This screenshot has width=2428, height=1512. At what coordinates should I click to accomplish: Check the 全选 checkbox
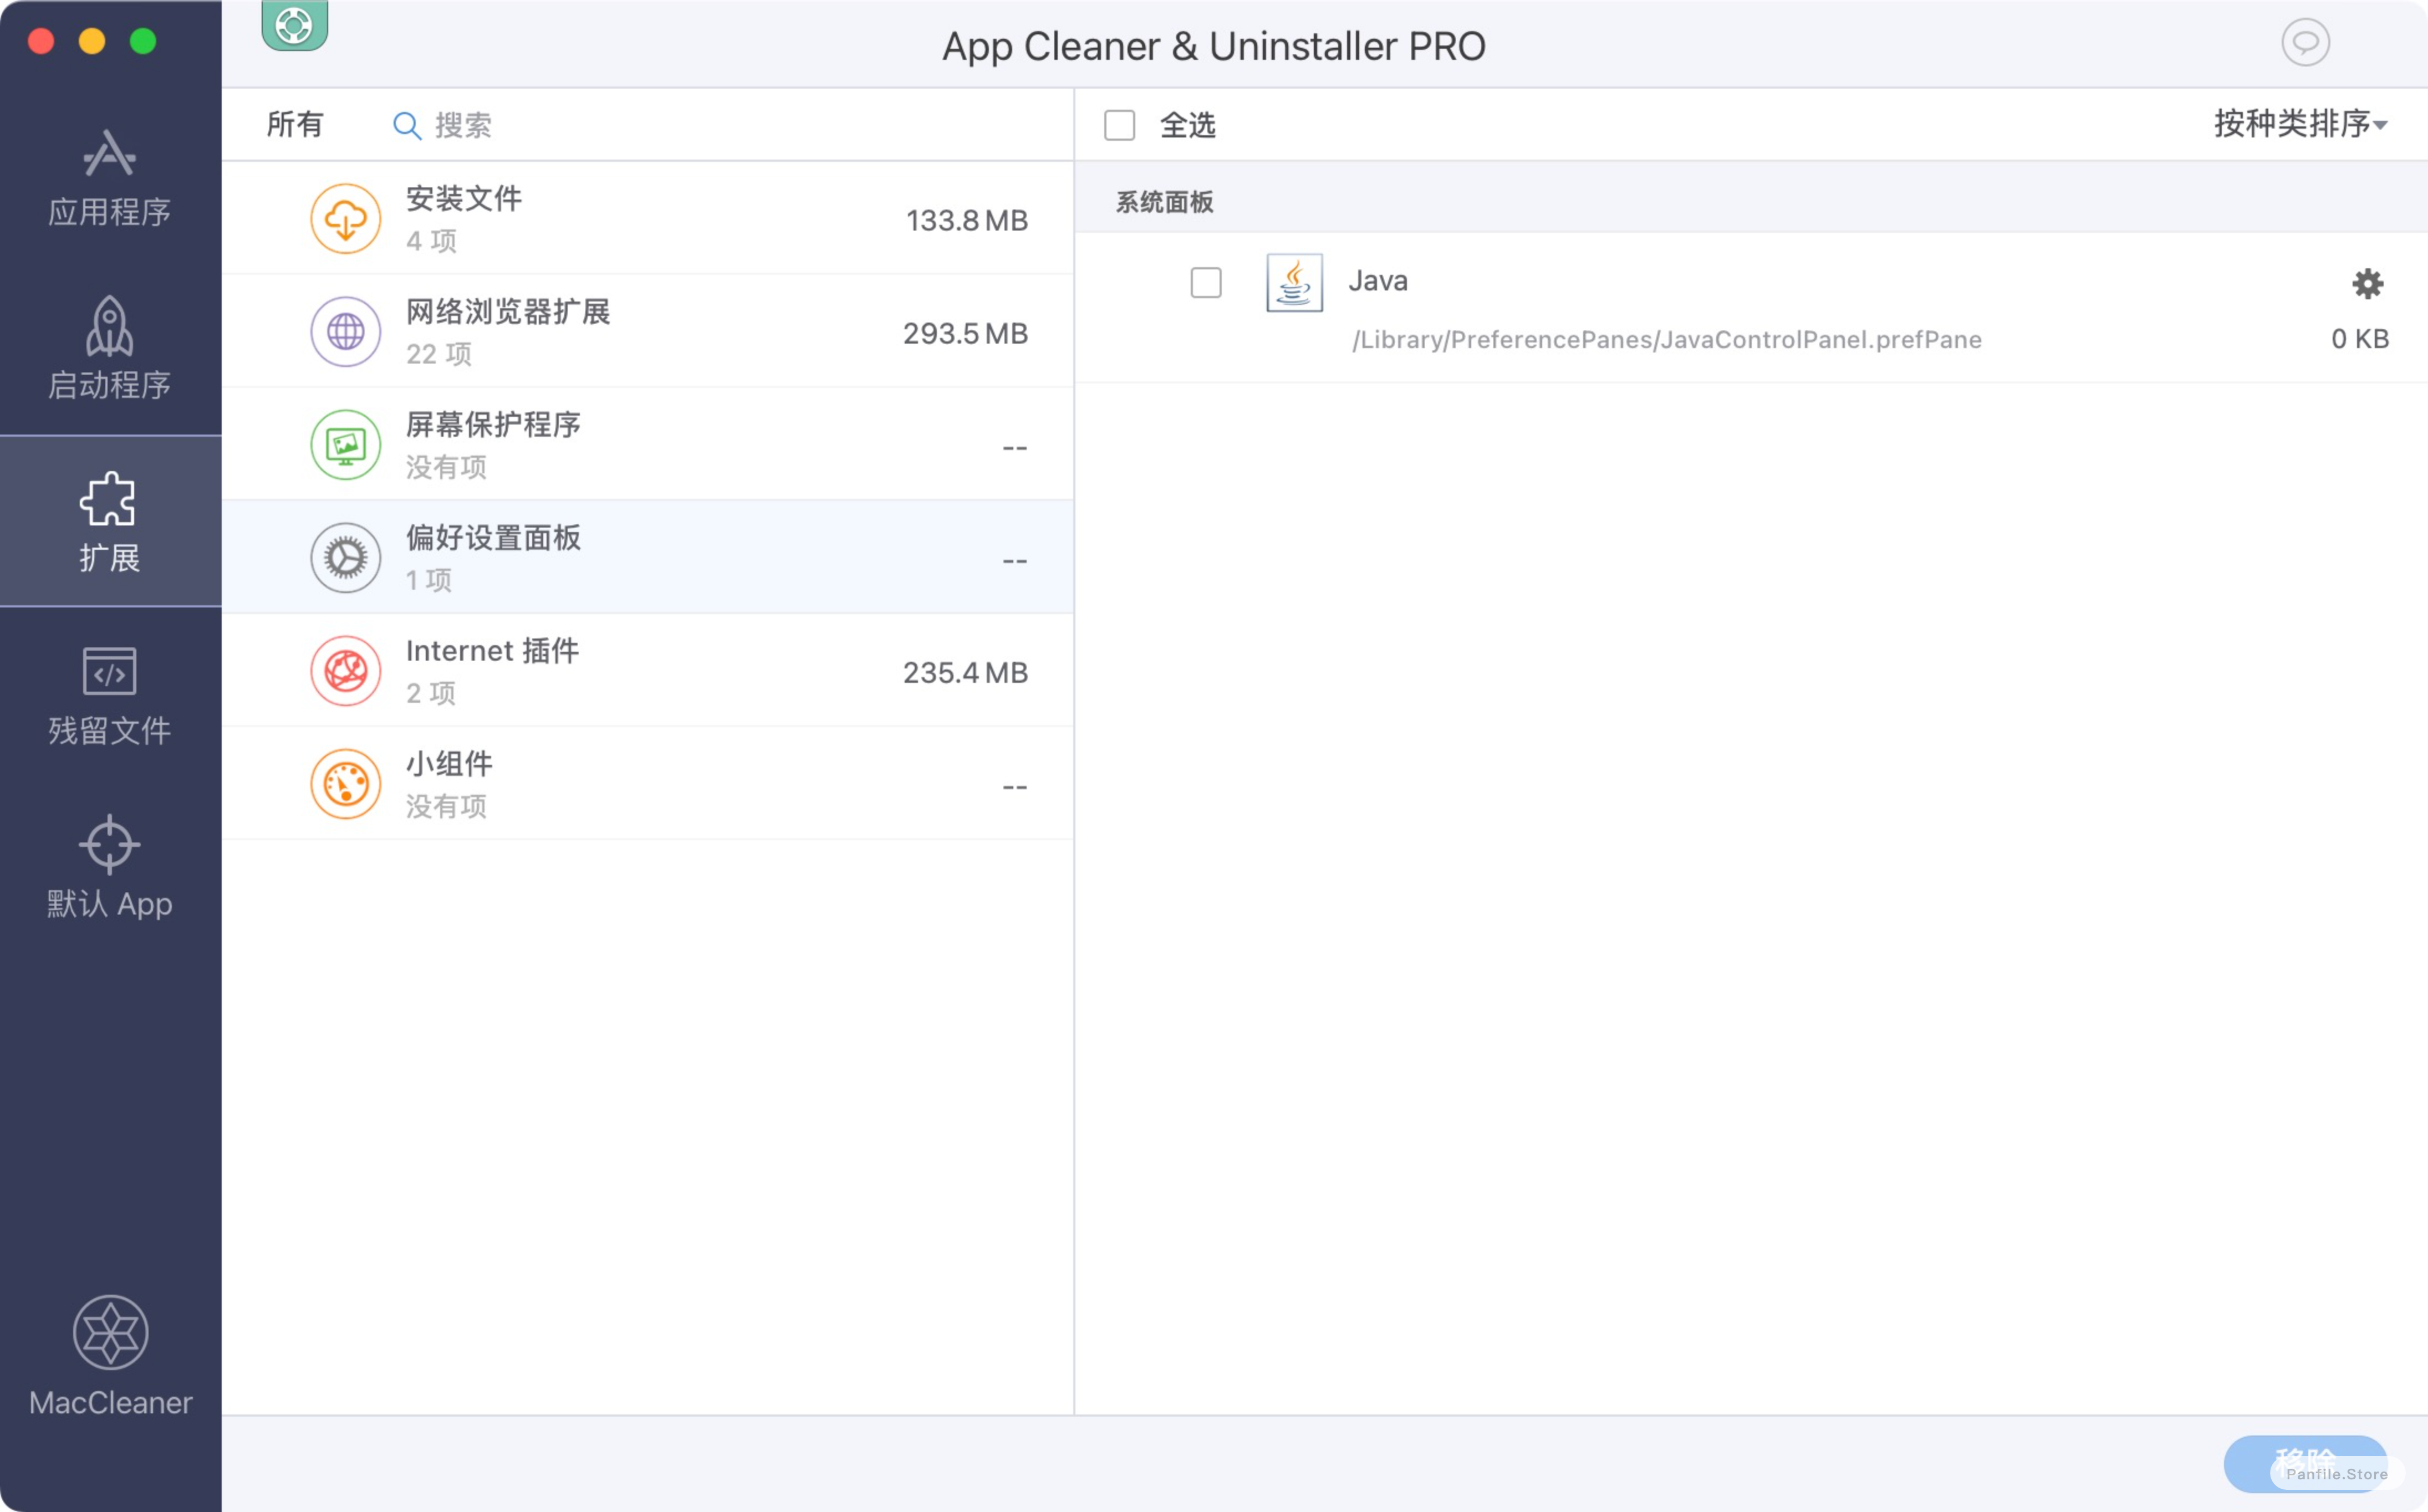[x=1119, y=125]
